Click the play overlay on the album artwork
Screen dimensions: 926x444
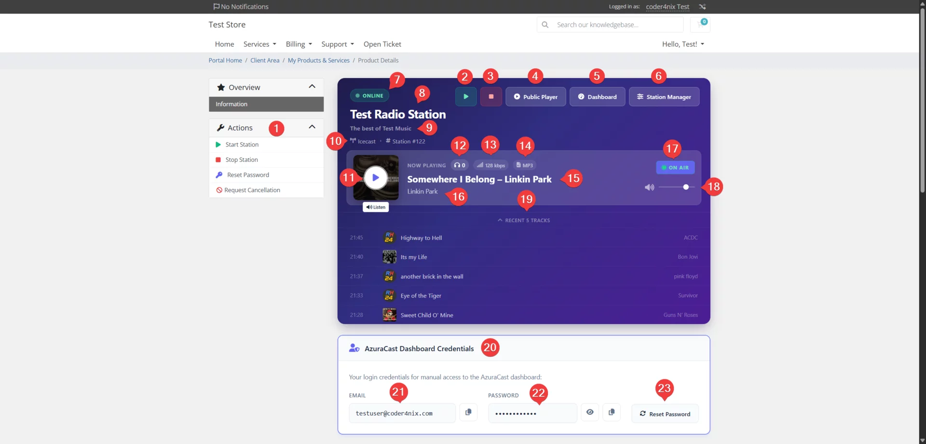point(376,177)
